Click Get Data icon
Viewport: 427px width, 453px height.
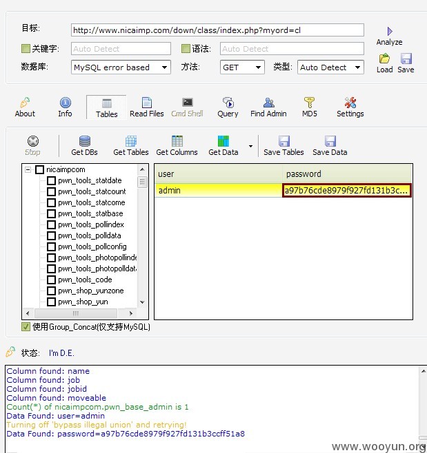[x=224, y=141]
